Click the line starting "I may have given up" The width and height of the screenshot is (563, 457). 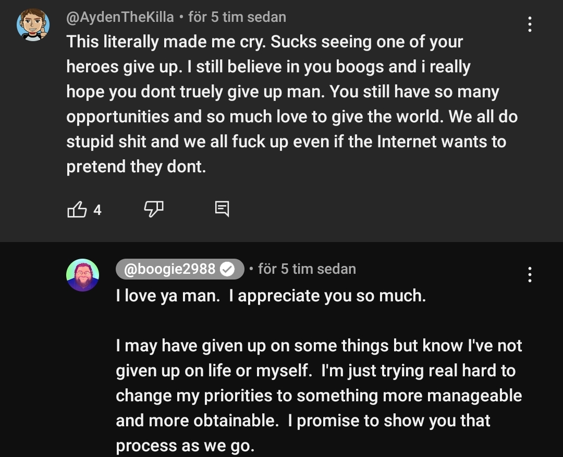click(319, 346)
